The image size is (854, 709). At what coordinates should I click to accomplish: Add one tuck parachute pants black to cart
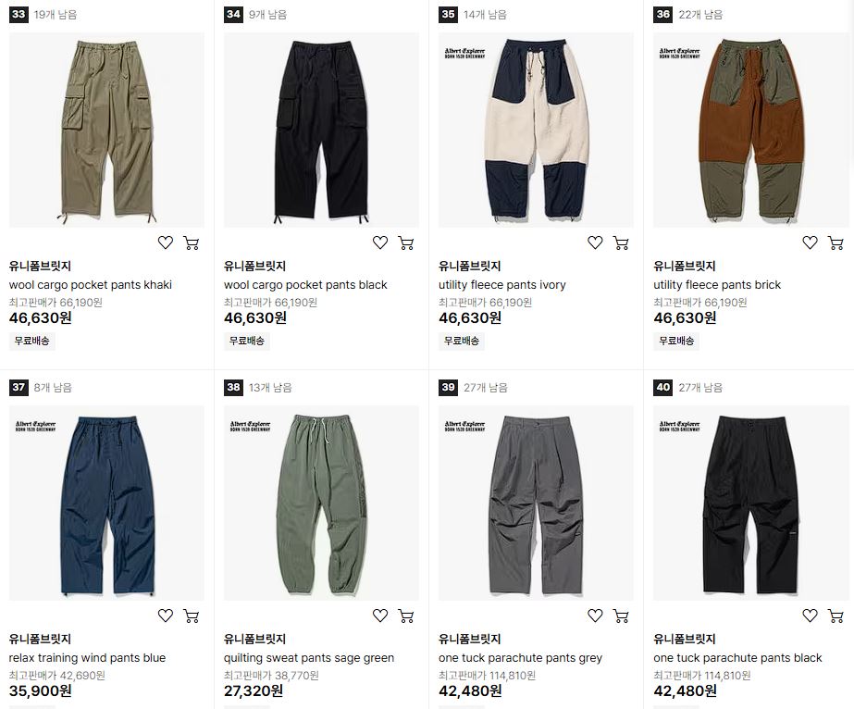pyautogui.click(x=835, y=616)
